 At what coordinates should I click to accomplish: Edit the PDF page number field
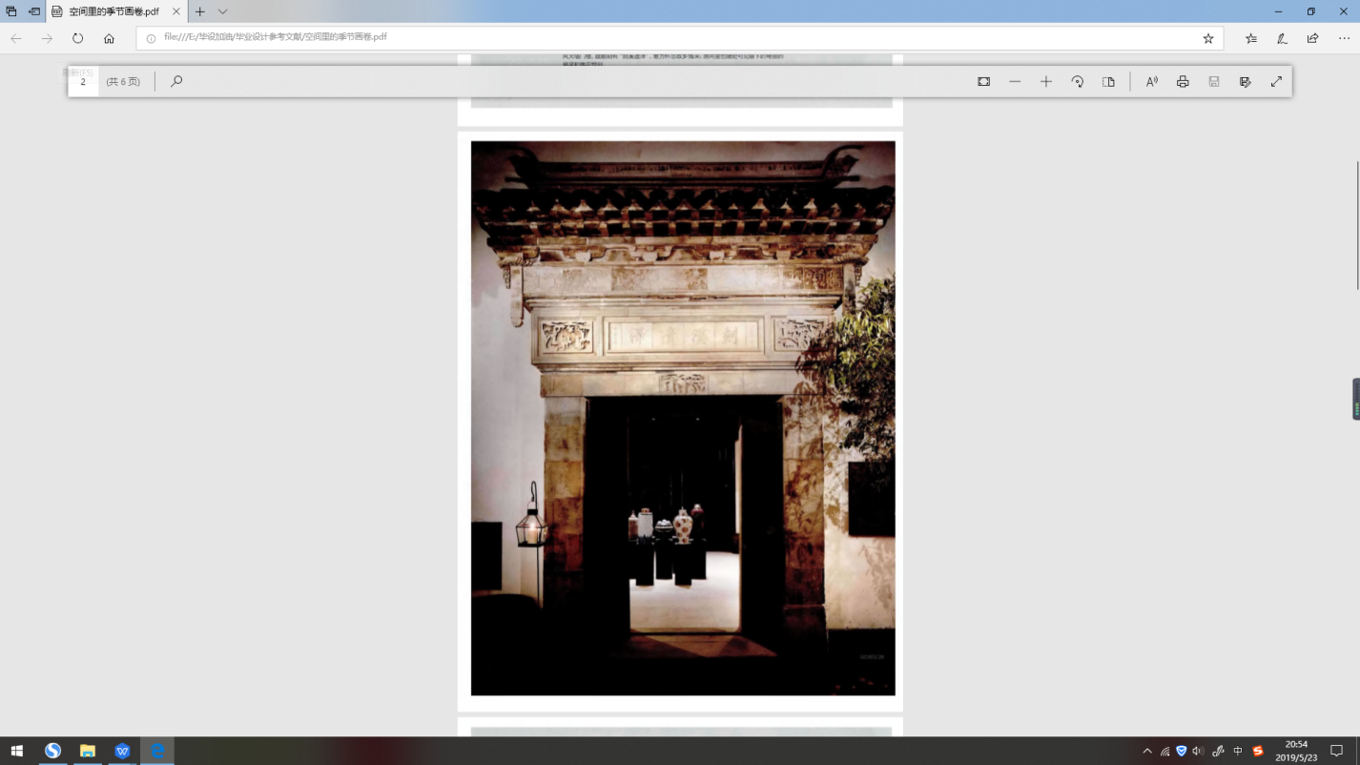pyautogui.click(x=83, y=82)
